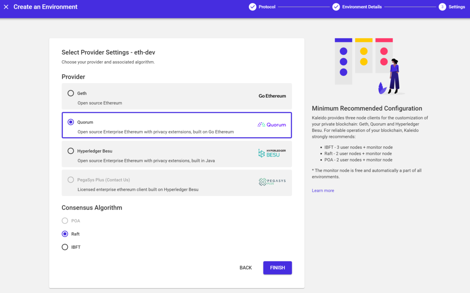Click the 'Licensed enterprise ethereum client' description

138,189
